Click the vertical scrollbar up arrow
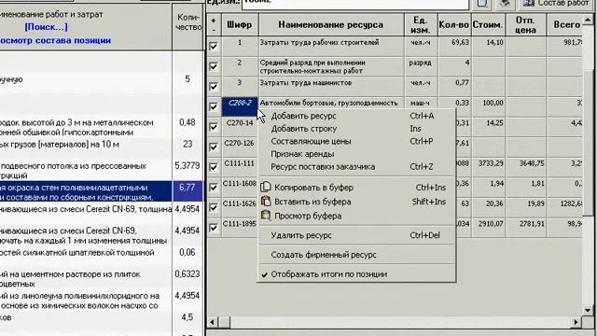Viewport: 597px width, 336px height. tap(588, 19)
